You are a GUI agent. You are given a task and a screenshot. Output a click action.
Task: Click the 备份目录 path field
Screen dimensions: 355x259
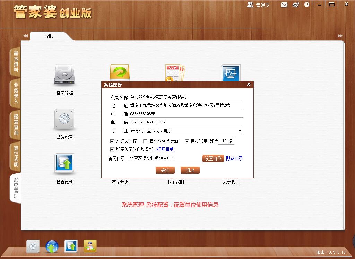pyautogui.click(x=164, y=158)
